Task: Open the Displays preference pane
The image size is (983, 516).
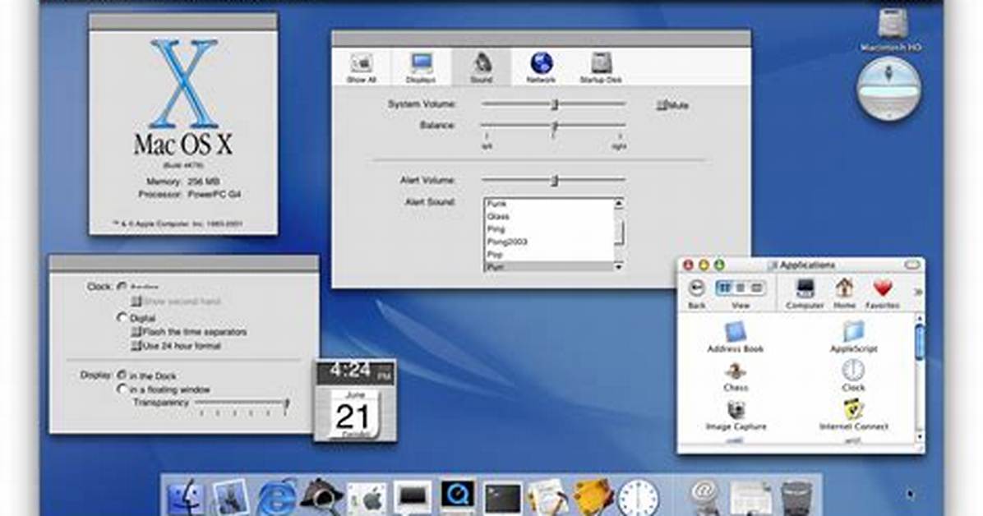Action: (x=421, y=68)
